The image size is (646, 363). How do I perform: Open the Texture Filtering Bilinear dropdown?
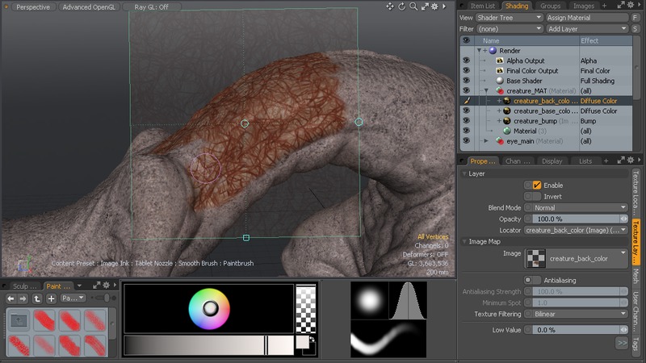[x=576, y=314]
